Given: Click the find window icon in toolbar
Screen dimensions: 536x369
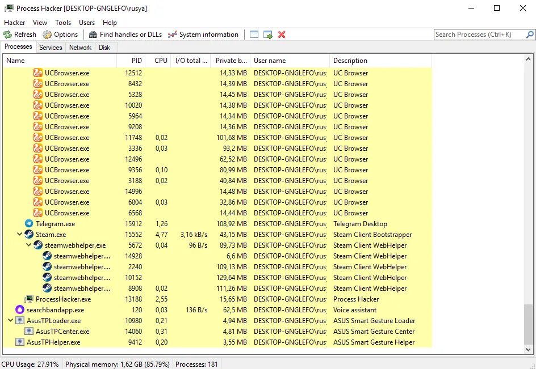Looking at the screenshot, I should (254, 35).
